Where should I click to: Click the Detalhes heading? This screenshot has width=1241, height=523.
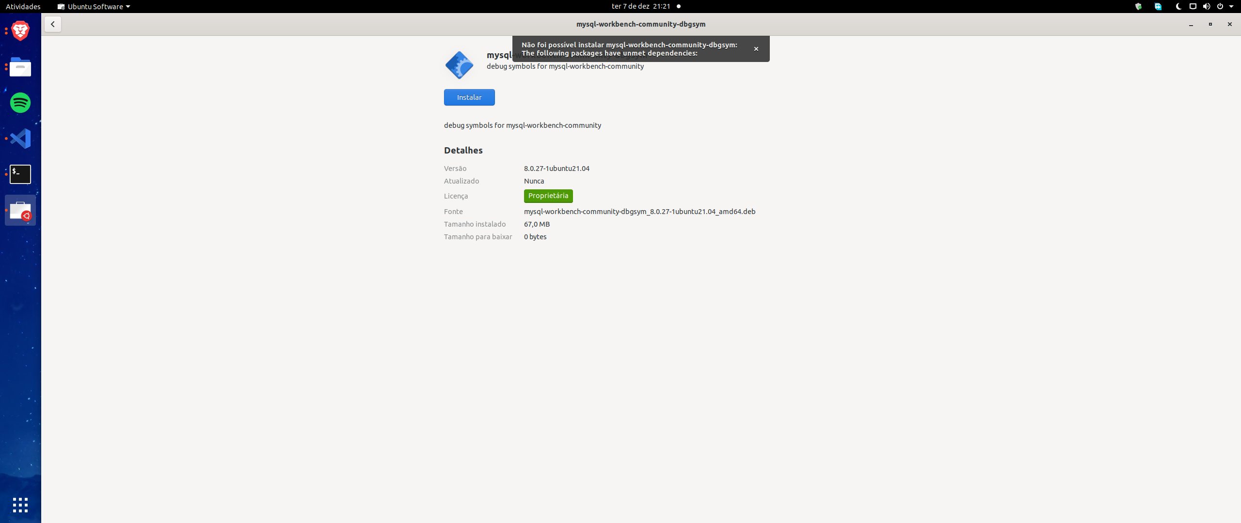463,150
